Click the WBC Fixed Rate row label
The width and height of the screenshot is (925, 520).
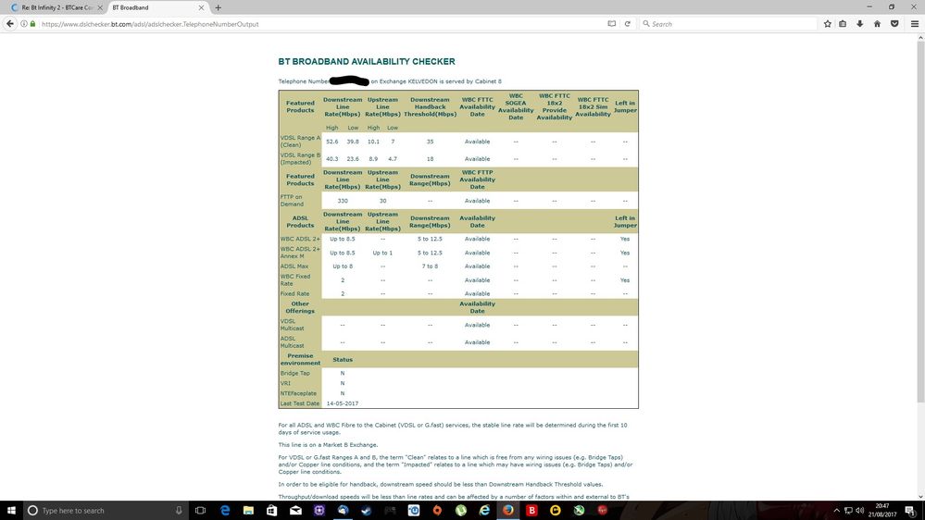pos(295,280)
